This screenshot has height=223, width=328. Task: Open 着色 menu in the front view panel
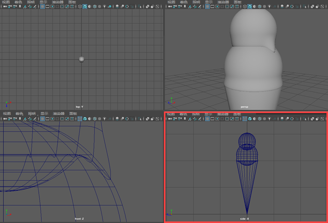(x=19, y=113)
